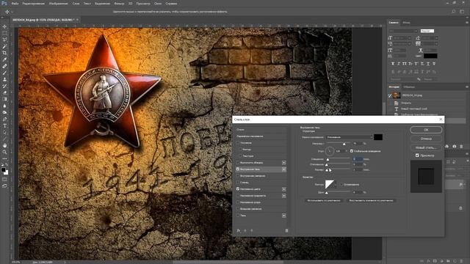This screenshot has width=470, height=264.
Task: Add another drop shadow (Тень) with plus button
Action: 284,215
